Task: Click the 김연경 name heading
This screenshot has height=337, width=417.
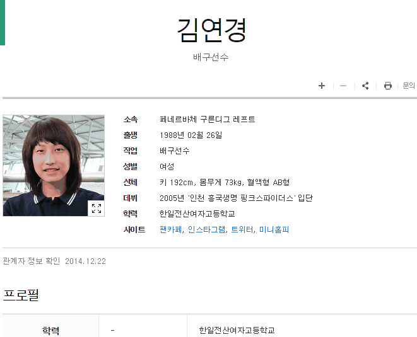Action: 211,30
